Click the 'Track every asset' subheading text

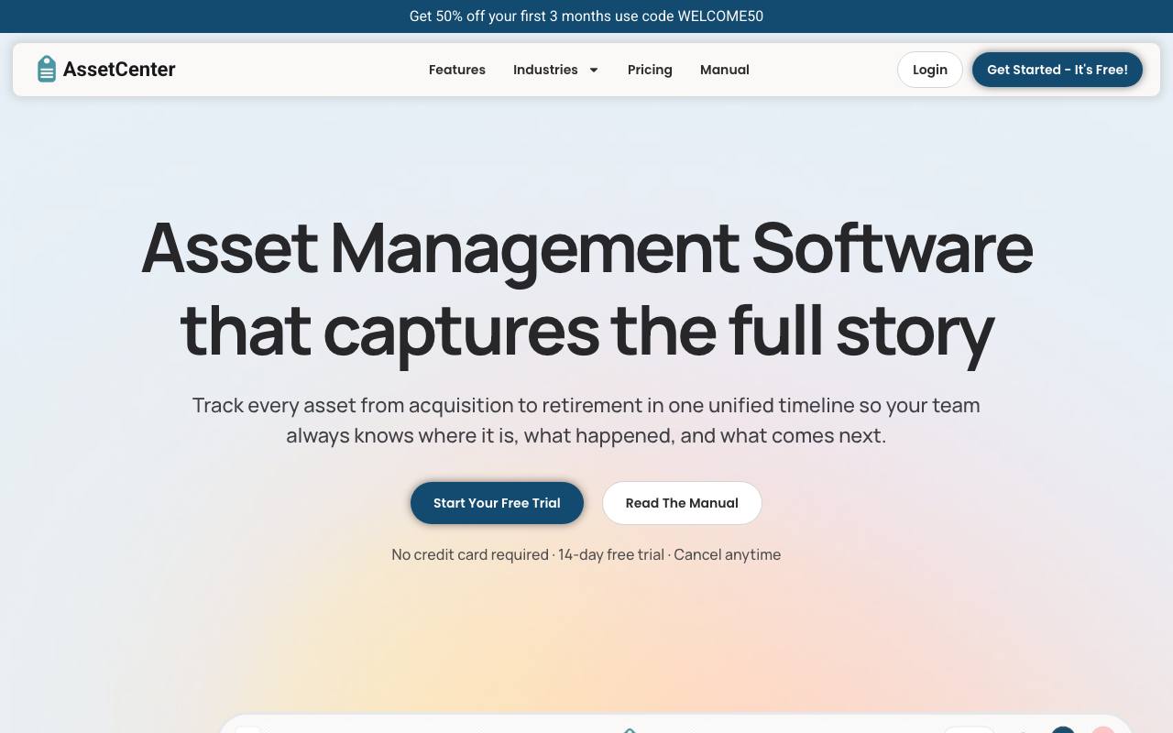point(586,420)
